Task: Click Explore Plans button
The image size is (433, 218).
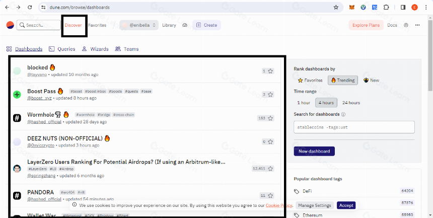Action: [x=366, y=25]
